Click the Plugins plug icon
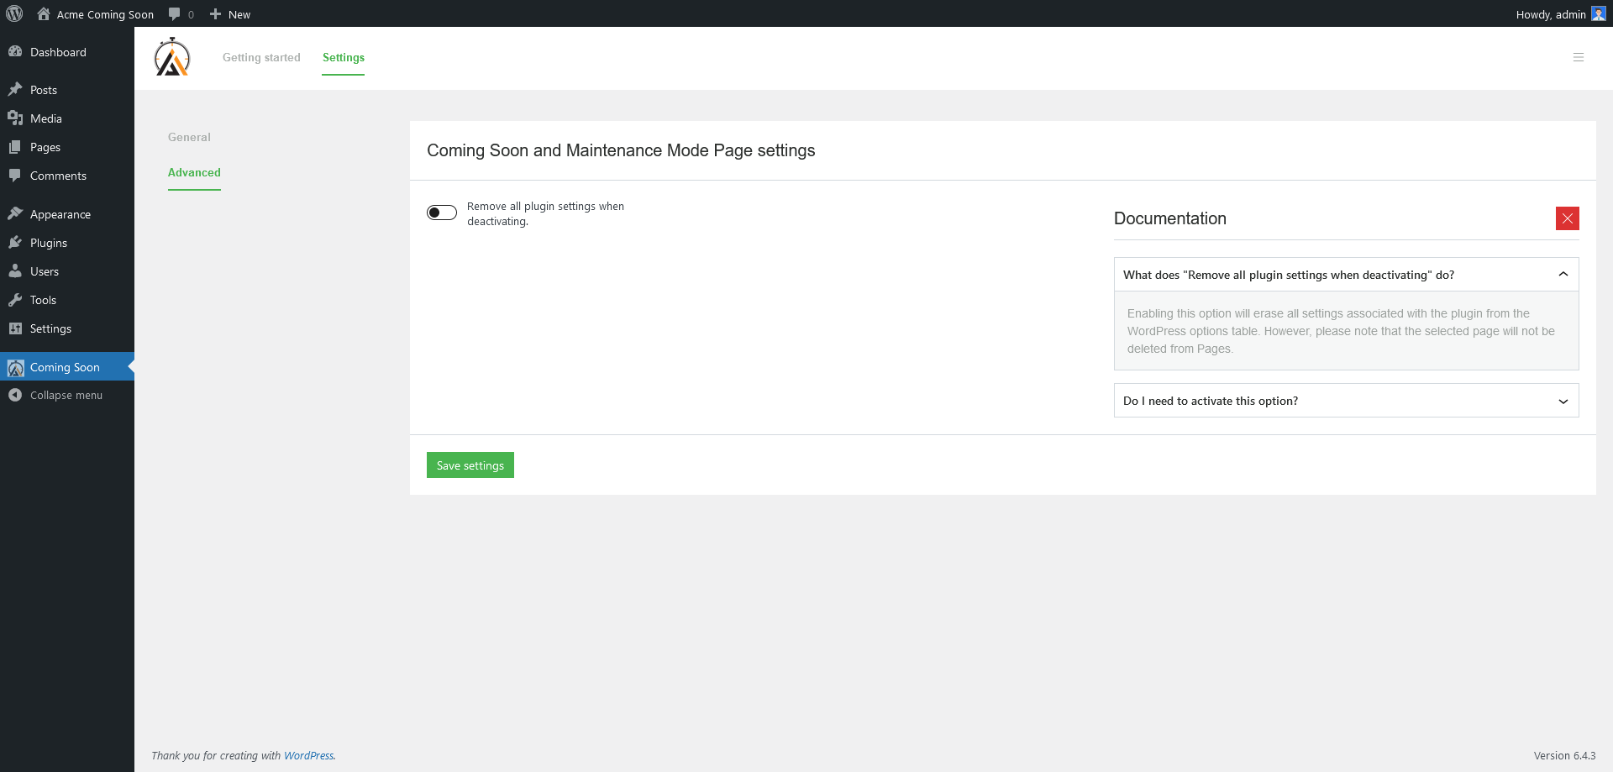The image size is (1613, 772). [x=15, y=242]
